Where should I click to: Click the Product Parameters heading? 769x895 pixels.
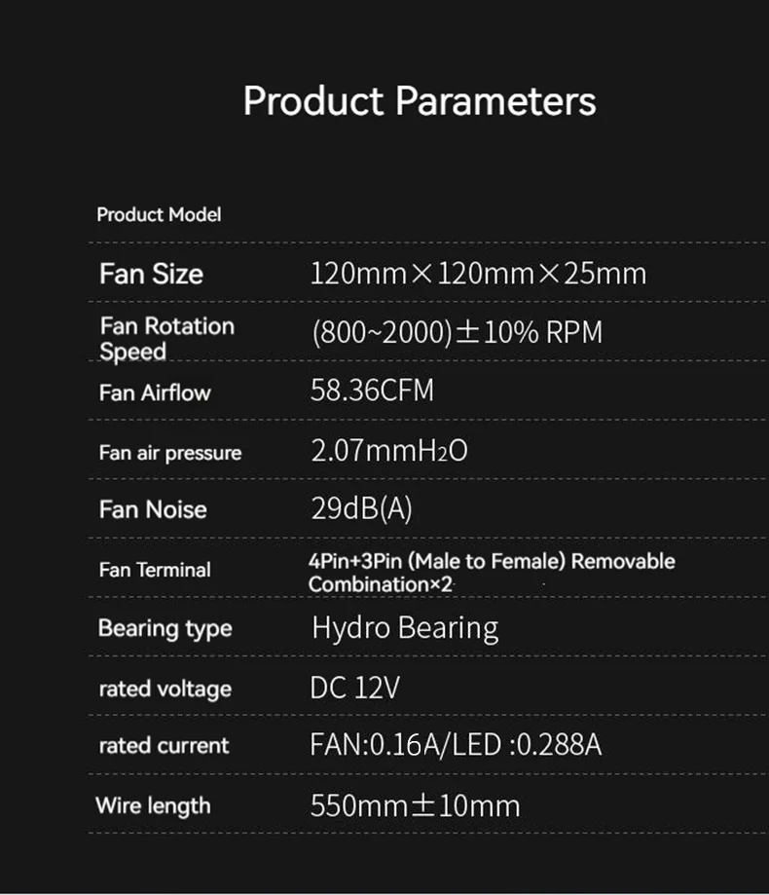(x=420, y=101)
